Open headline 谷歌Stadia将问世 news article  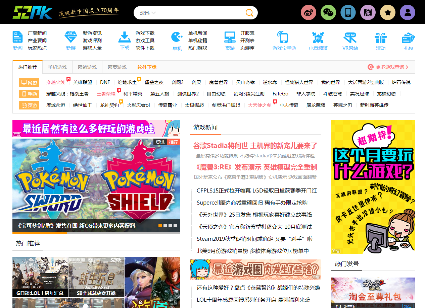255,146
